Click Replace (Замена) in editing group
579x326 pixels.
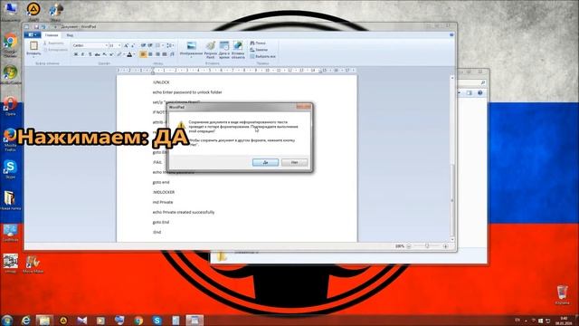[259, 50]
